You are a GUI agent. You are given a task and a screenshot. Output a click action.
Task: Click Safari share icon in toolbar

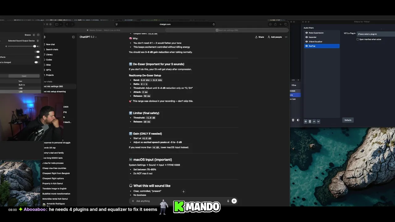(x=275, y=24)
